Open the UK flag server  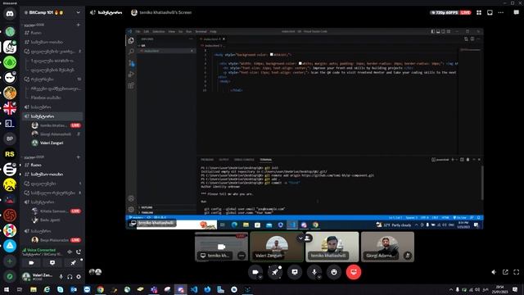10,108
